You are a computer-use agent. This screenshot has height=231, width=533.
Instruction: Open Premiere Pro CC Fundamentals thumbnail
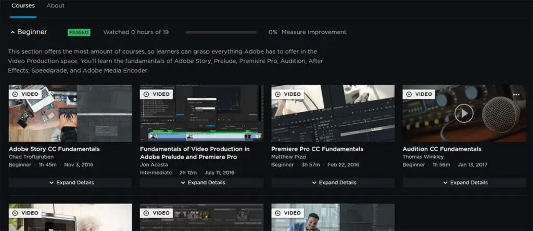click(333, 113)
